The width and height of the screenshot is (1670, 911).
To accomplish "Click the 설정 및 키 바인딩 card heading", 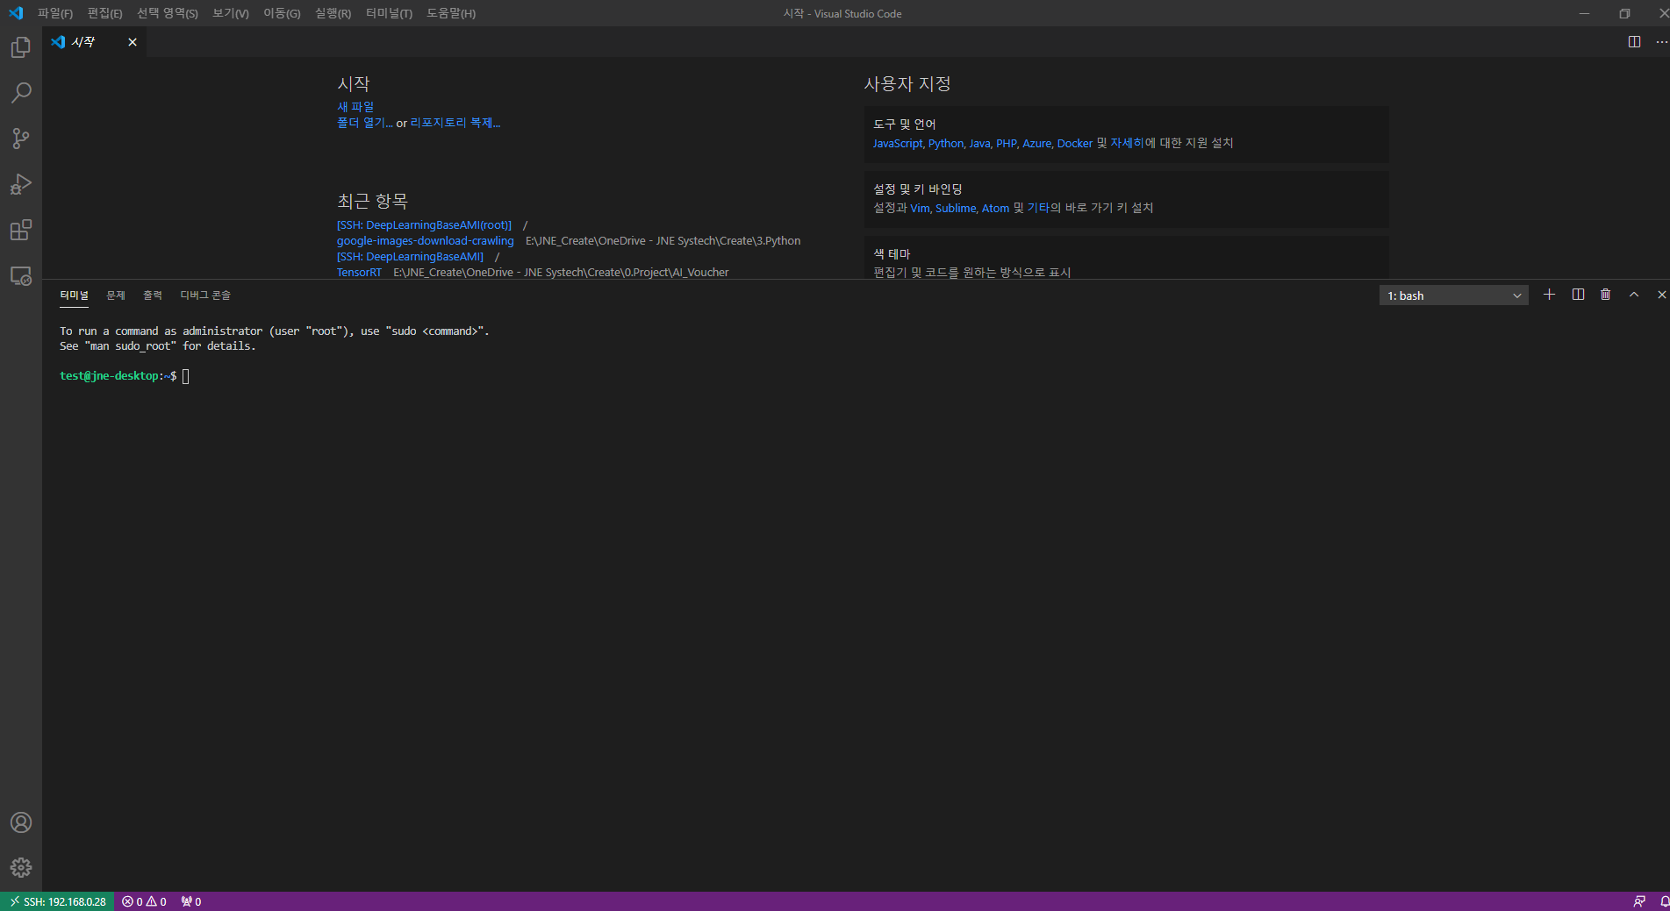I will pos(918,189).
